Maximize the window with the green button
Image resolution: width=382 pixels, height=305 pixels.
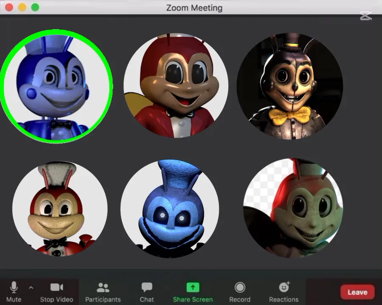coord(35,8)
